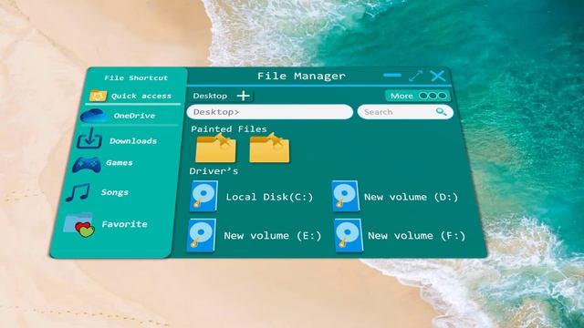Click the New volume (F:) label
584x328 pixels.
(x=416, y=235)
